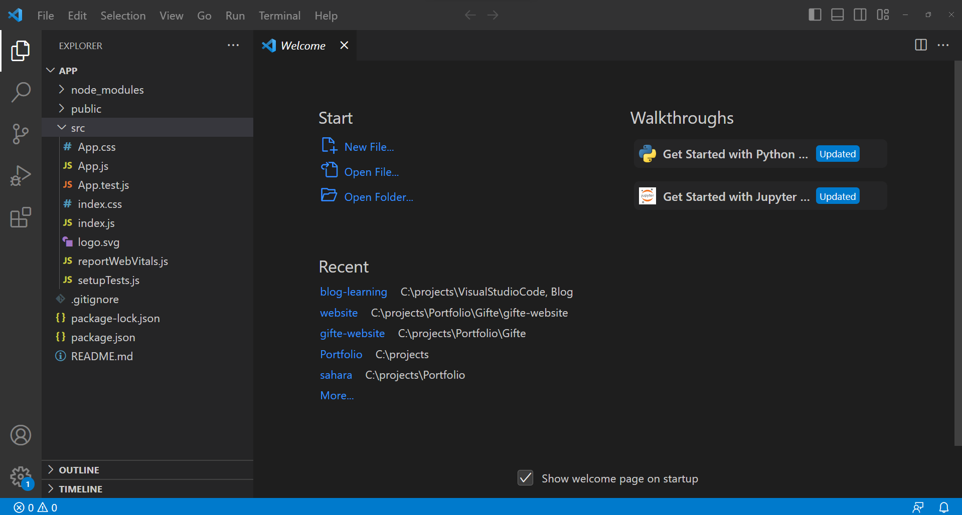Open the Run menu

tap(235, 16)
